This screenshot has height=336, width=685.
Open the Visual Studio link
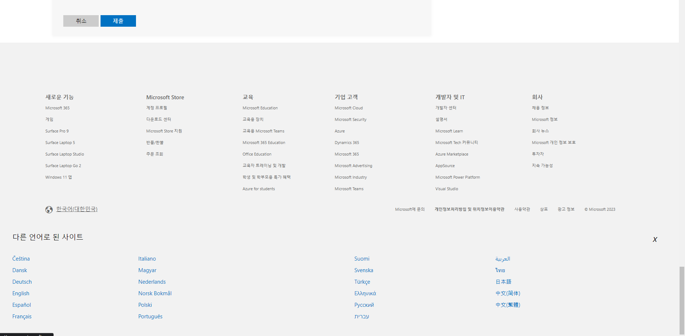pos(447,189)
